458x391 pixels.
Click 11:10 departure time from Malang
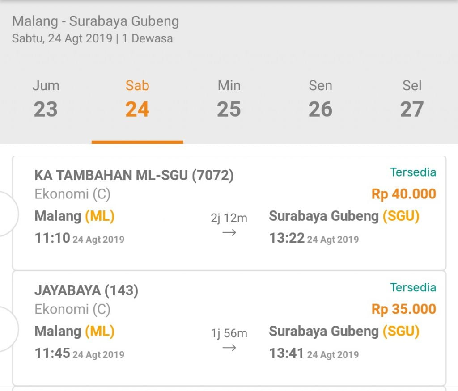(x=52, y=238)
